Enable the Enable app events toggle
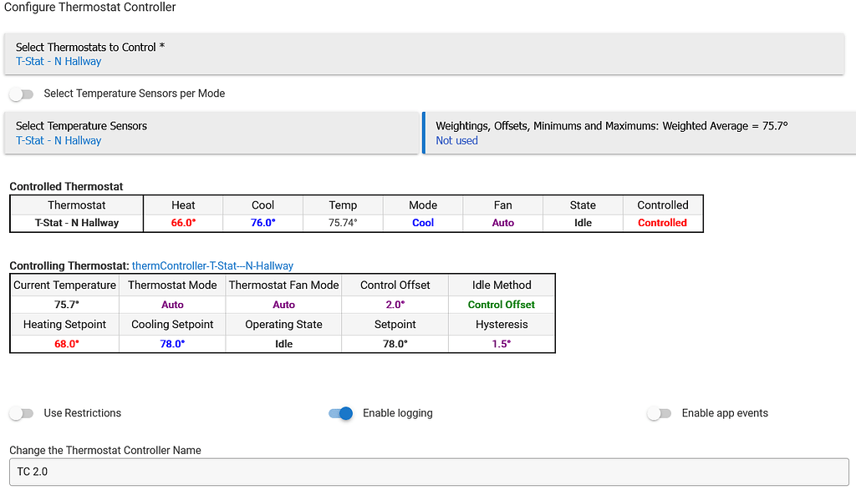856x490 pixels. (x=660, y=413)
